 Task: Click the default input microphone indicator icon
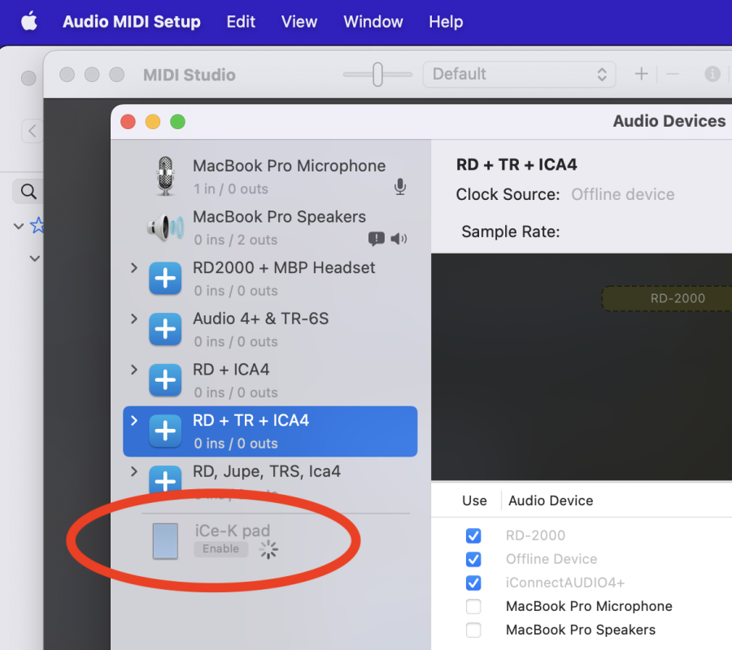point(400,187)
